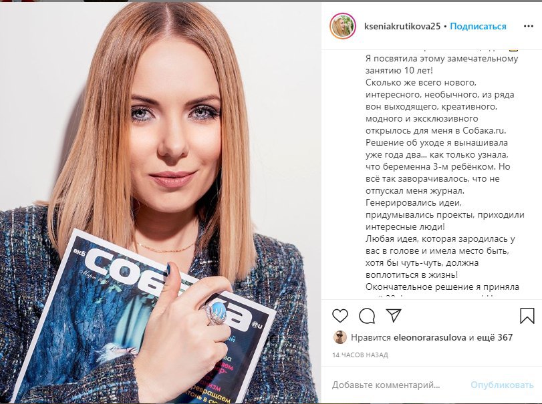
Task: Open post timestamp 14 часов назад
Action: tap(360, 355)
